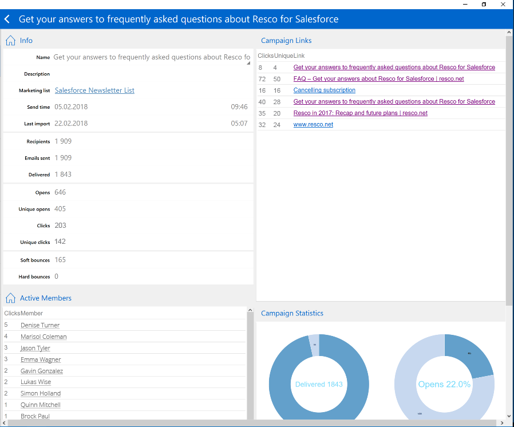Open member Brock Paul
Viewport: 514px width, 427px height.
pyautogui.click(x=35, y=416)
